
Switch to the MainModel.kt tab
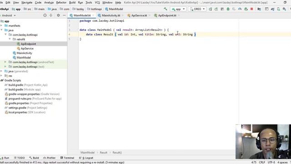click(x=82, y=15)
